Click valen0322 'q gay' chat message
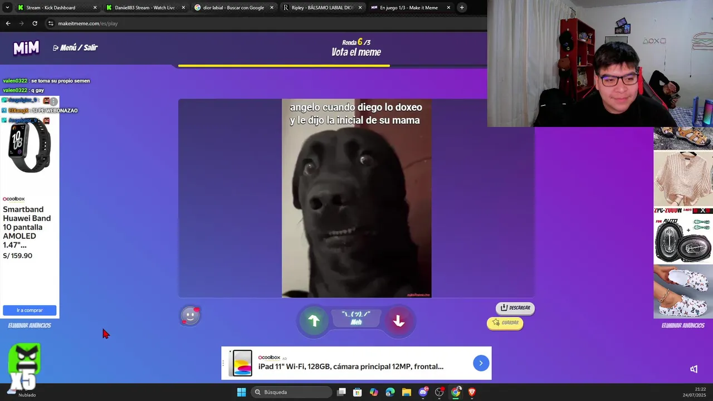The image size is (713, 401). 23,90
